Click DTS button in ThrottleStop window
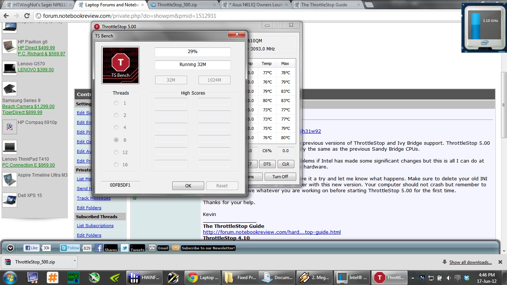 [x=267, y=164]
